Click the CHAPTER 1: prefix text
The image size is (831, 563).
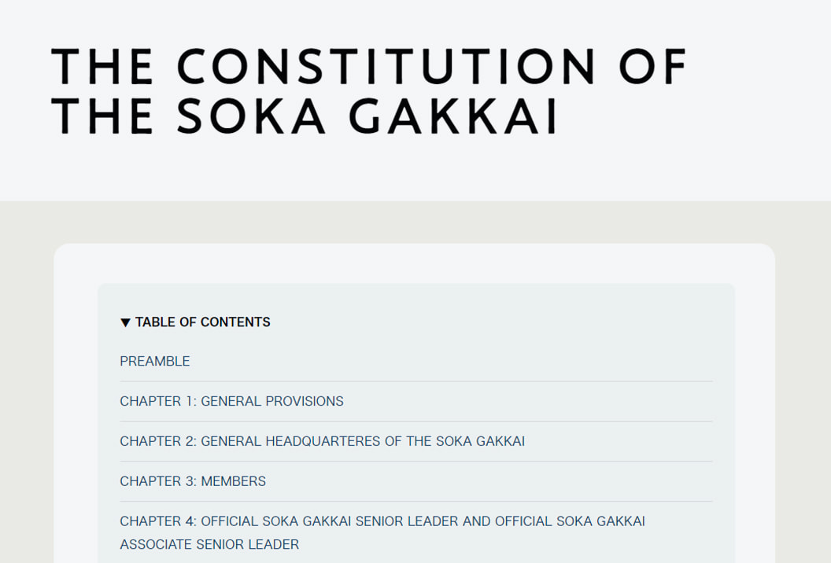point(157,401)
